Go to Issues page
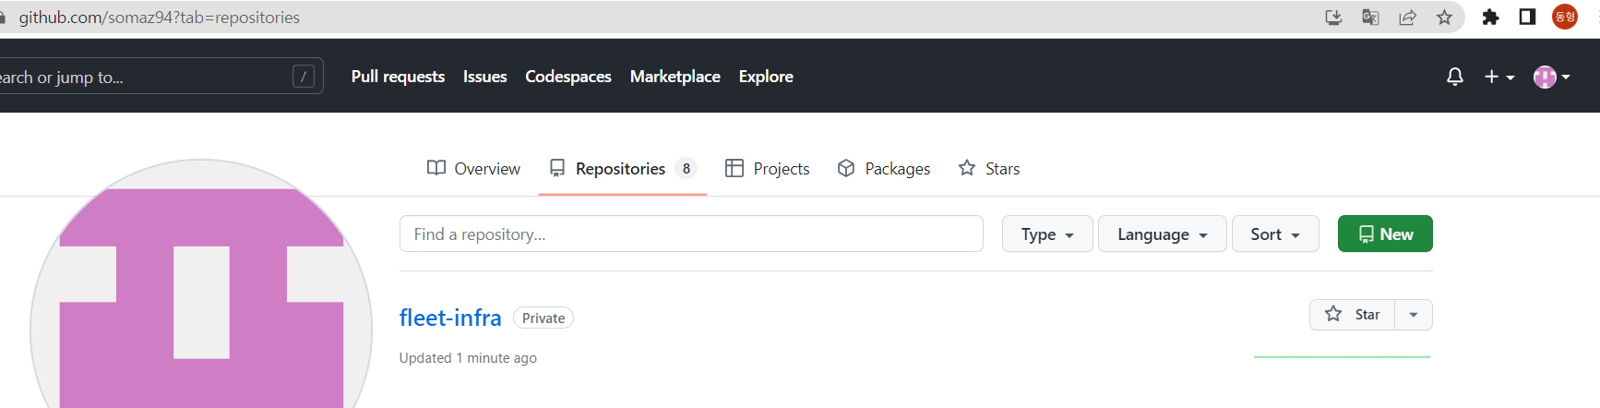 [x=484, y=77]
